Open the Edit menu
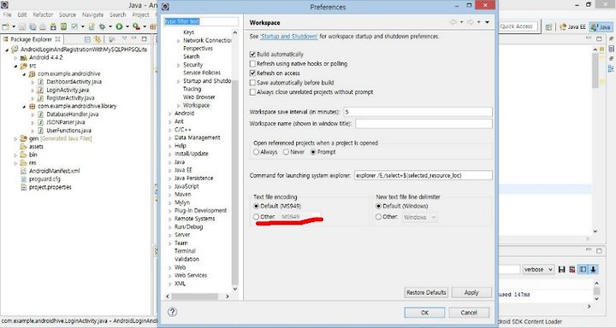The image size is (616, 328). (22, 15)
